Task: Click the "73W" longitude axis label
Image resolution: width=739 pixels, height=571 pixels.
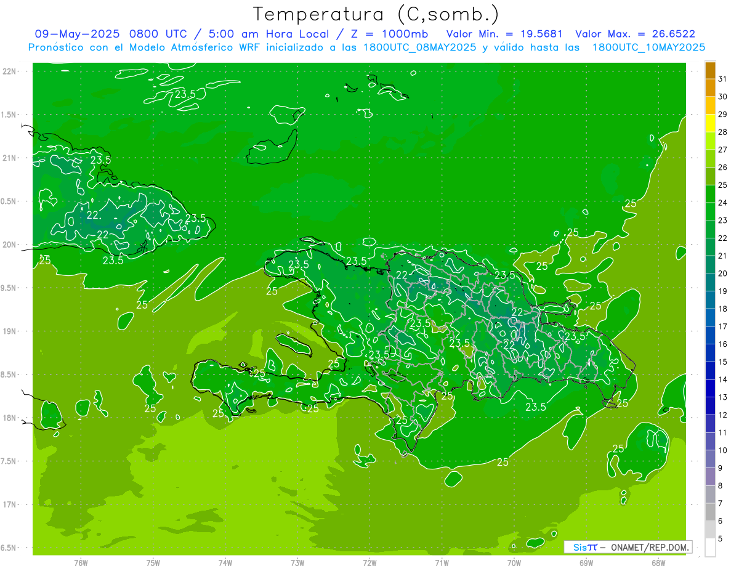Action: coord(297,562)
